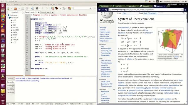Open dropdown arrow next to Build brick icon

60,8
